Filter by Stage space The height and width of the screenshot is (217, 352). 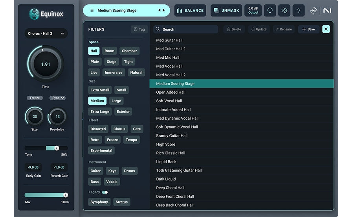(111, 62)
